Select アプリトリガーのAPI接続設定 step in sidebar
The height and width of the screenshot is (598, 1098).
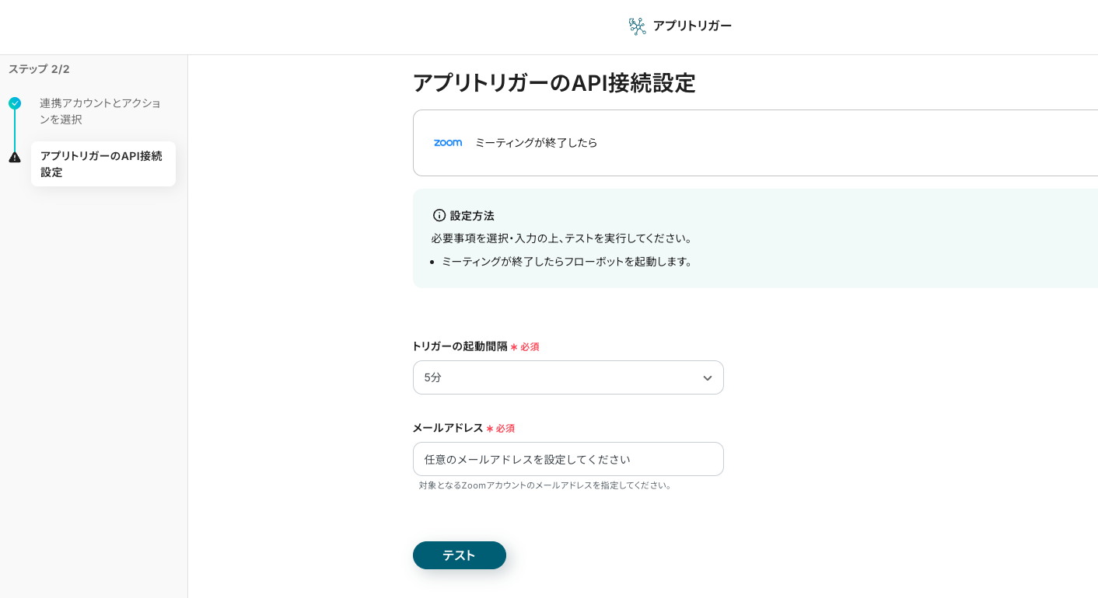pos(102,164)
